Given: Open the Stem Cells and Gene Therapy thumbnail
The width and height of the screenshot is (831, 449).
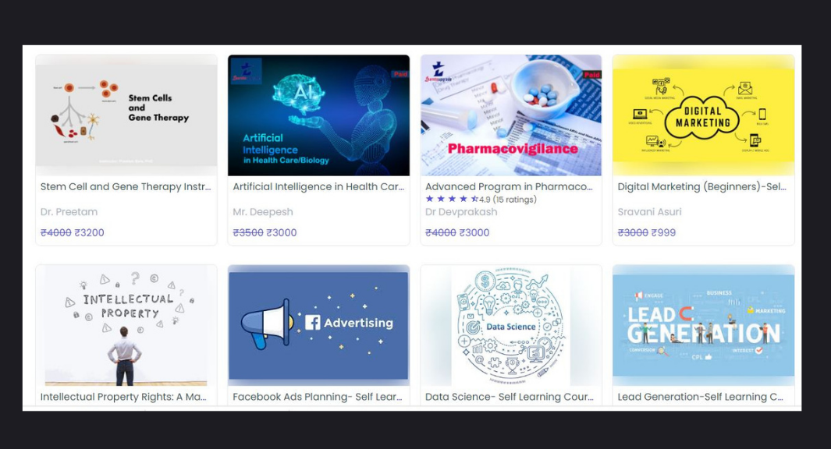Looking at the screenshot, I should coord(126,115).
